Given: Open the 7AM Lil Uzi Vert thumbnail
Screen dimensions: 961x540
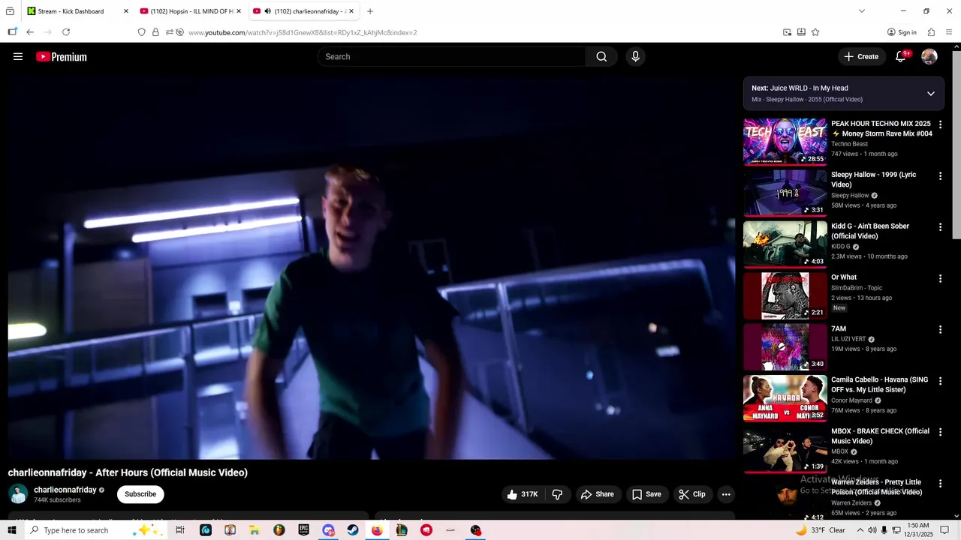Looking at the screenshot, I should [785, 346].
